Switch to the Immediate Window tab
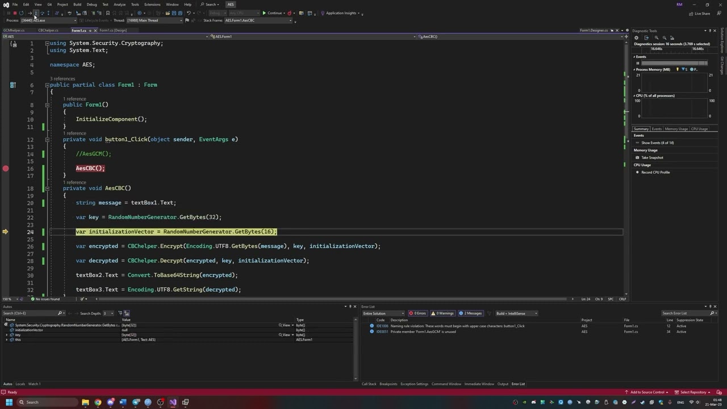 [479, 384]
